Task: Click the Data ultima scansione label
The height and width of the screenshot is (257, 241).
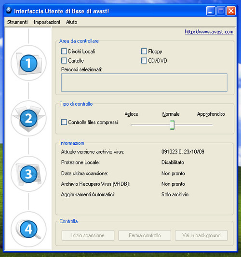Action: (84, 173)
